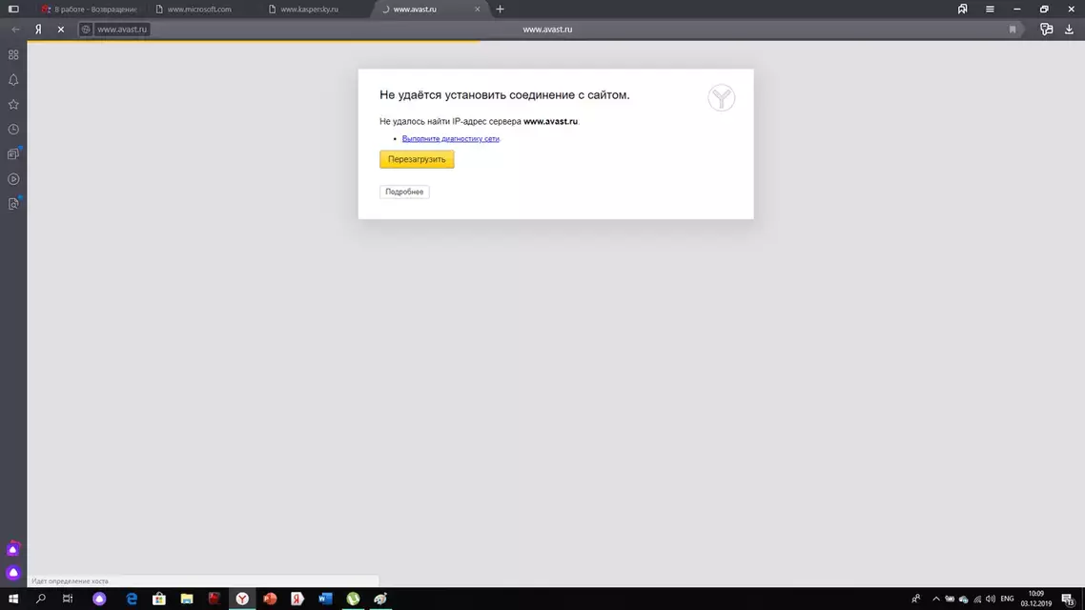Open browsing history clock icon
This screenshot has width=1085, height=610.
[x=13, y=130]
